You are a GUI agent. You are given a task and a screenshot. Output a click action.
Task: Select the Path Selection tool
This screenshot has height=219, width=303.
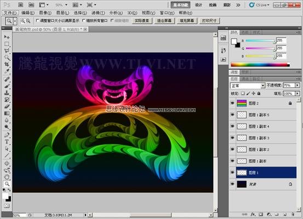point(7,149)
